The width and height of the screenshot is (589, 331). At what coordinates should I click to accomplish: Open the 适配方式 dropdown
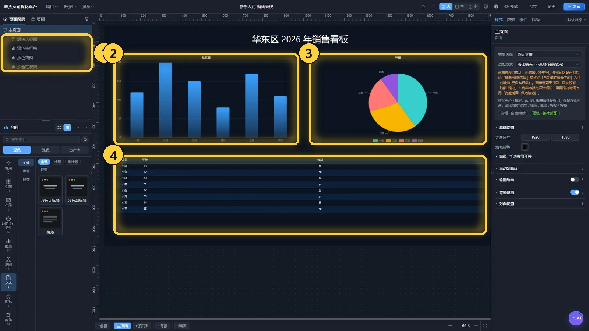click(x=548, y=64)
